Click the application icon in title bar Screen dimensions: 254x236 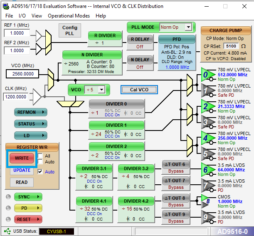click(x=6, y=6)
